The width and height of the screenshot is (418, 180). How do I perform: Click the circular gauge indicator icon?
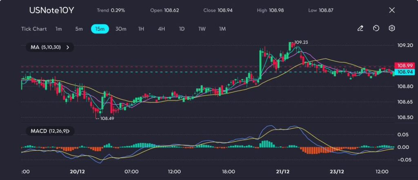376,29
